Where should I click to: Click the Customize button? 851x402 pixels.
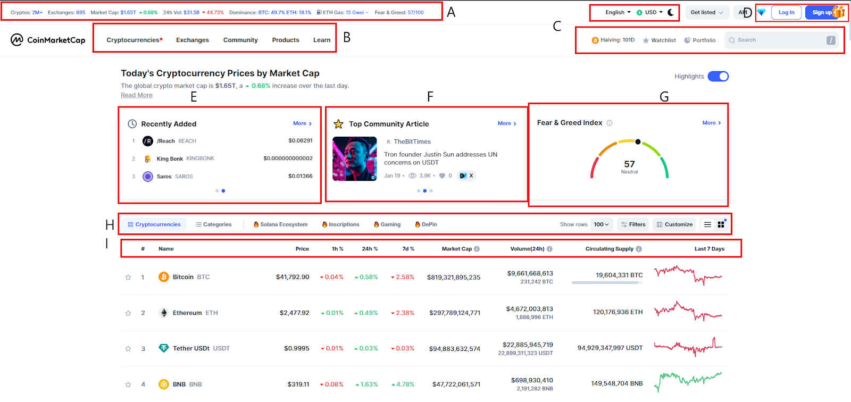click(x=674, y=224)
